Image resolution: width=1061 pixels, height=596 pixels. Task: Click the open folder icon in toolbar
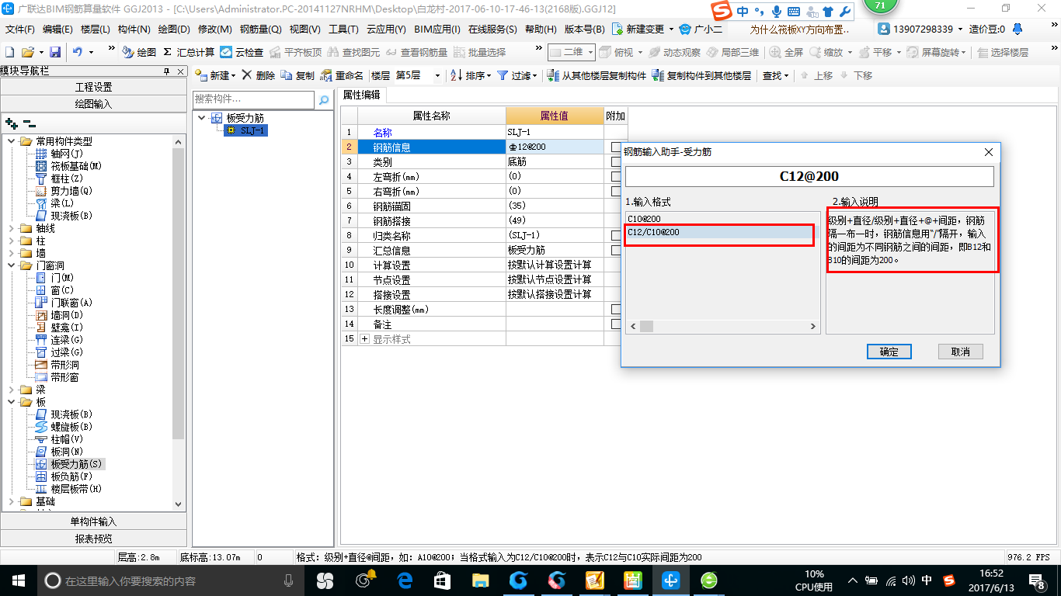(x=27, y=52)
